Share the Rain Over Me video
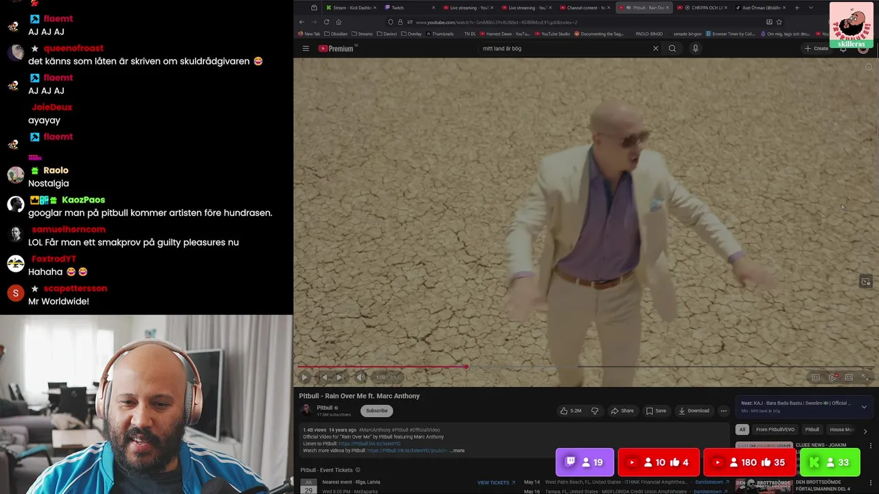The image size is (879, 494). pyautogui.click(x=622, y=410)
